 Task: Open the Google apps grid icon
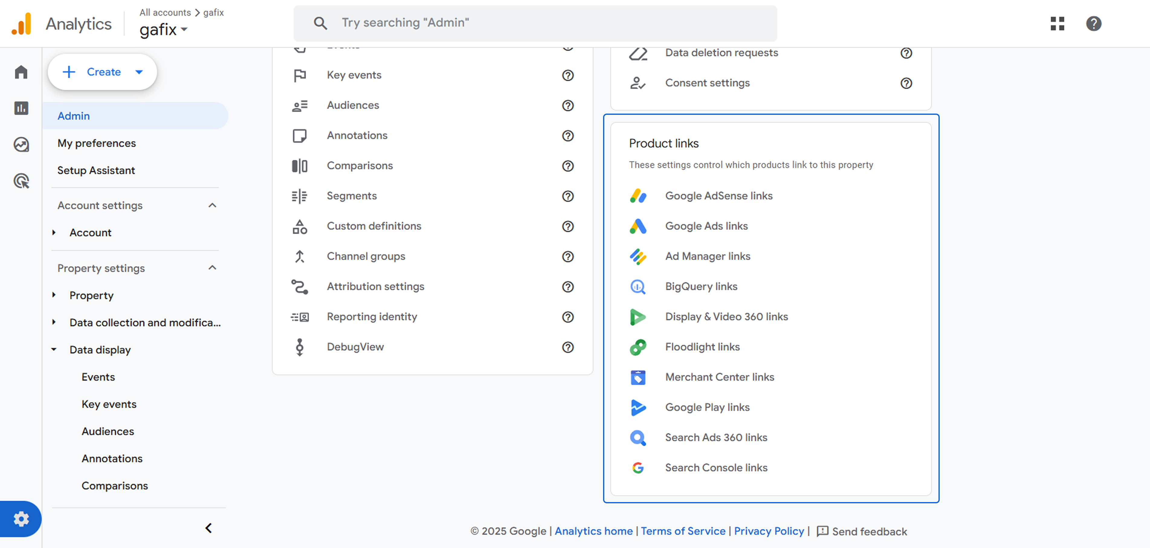1057,23
